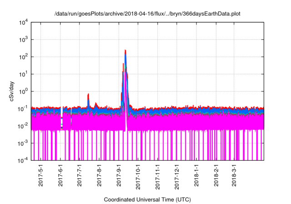Click the Coordinated Universal Time (UTC) label
This screenshot has width=291, height=204.
tap(147, 199)
